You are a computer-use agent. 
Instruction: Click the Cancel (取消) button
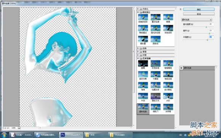(x=199, y=14)
